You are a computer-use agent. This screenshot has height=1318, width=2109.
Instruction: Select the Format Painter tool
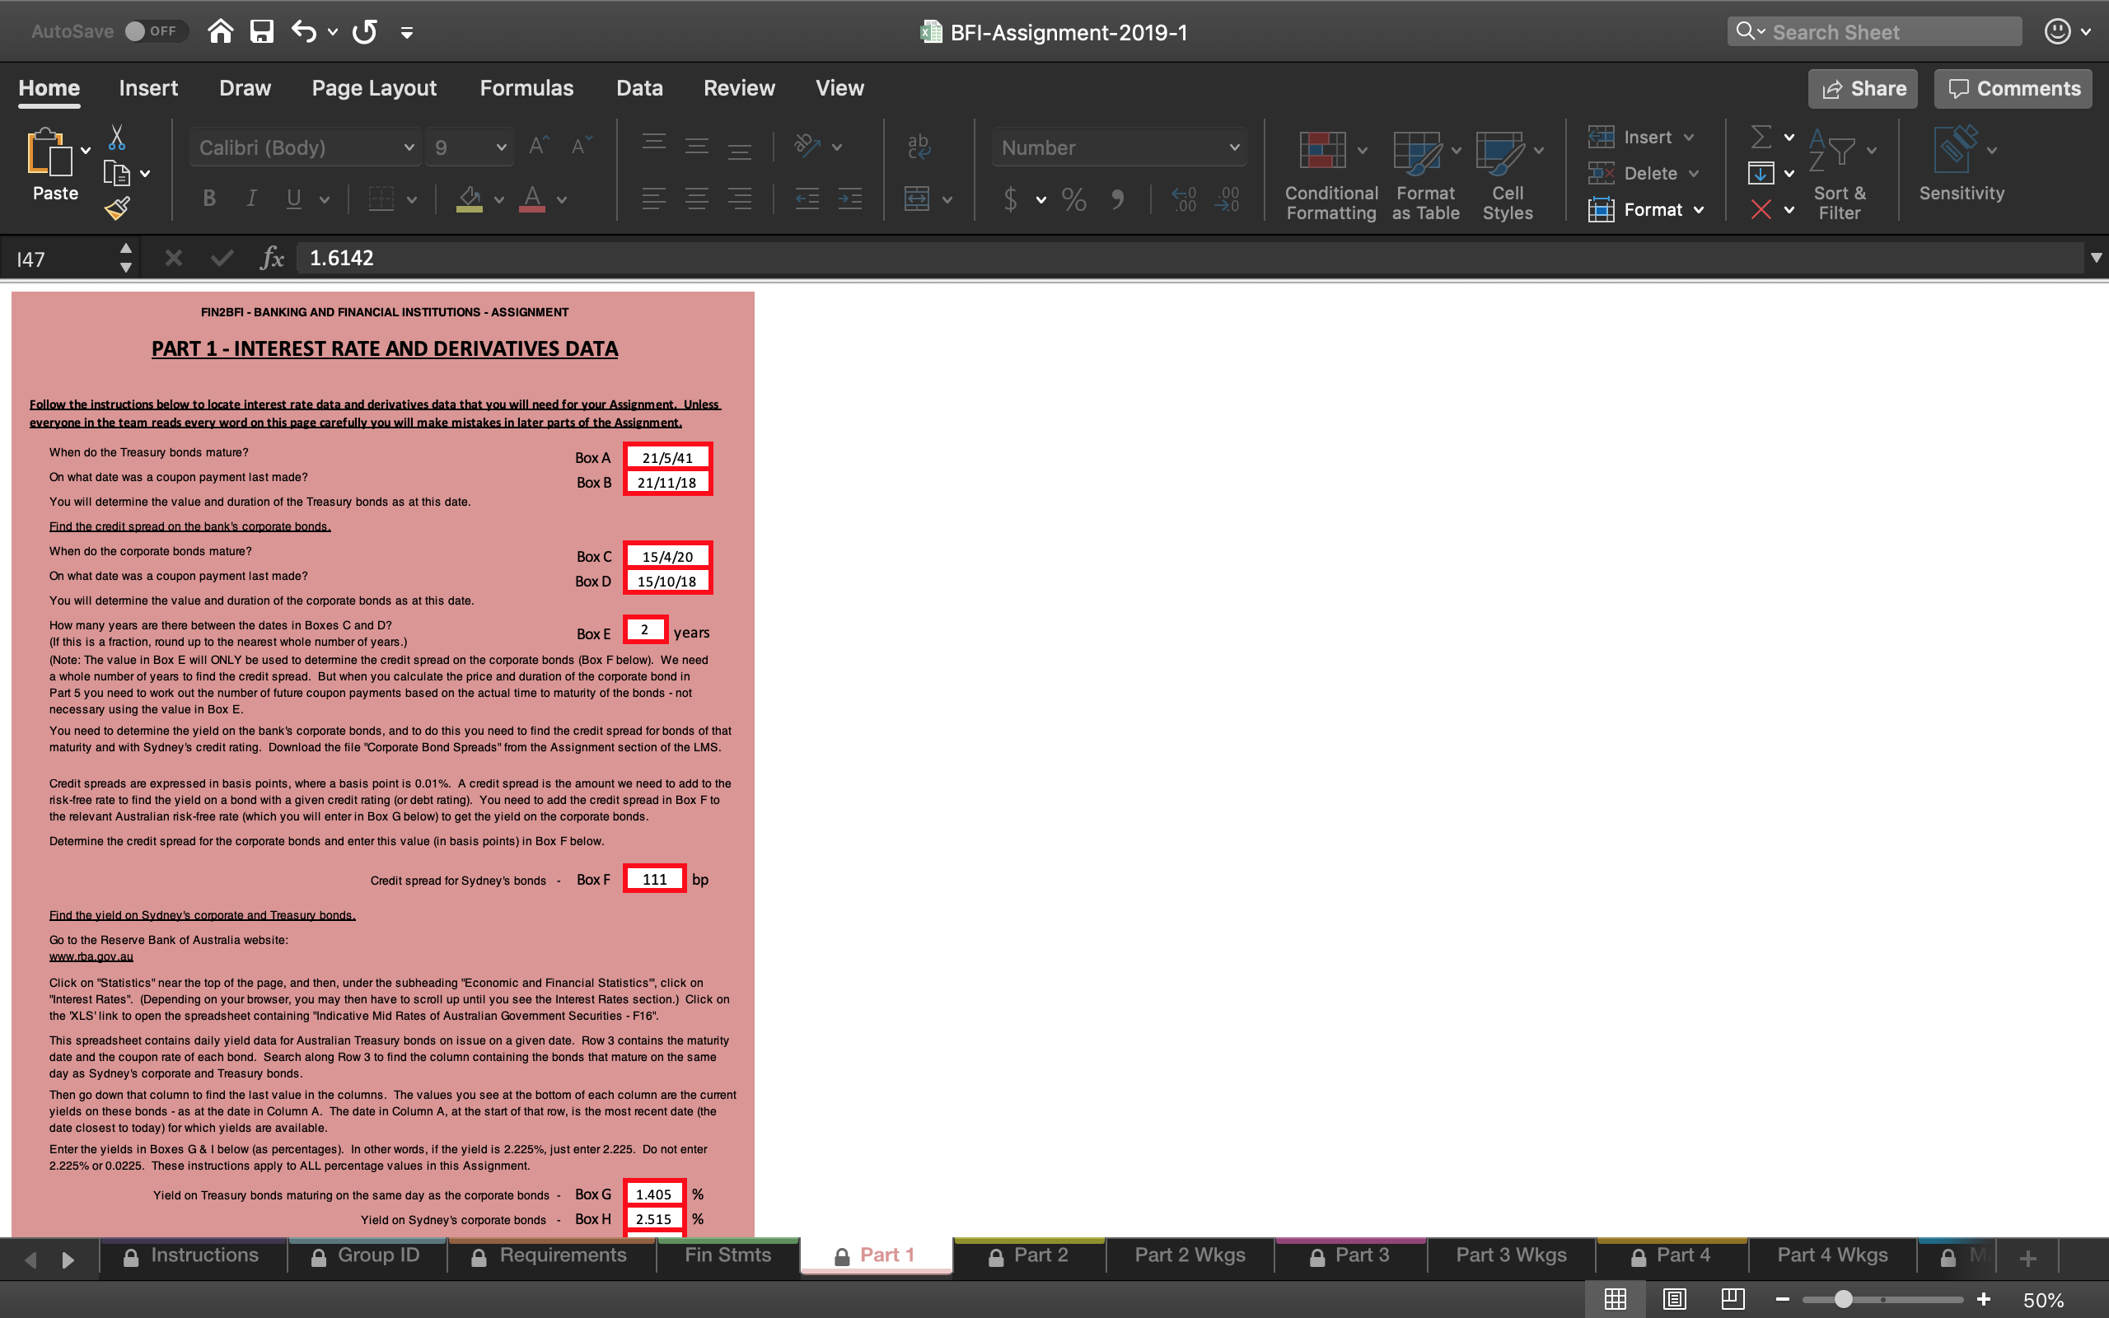[x=118, y=208]
